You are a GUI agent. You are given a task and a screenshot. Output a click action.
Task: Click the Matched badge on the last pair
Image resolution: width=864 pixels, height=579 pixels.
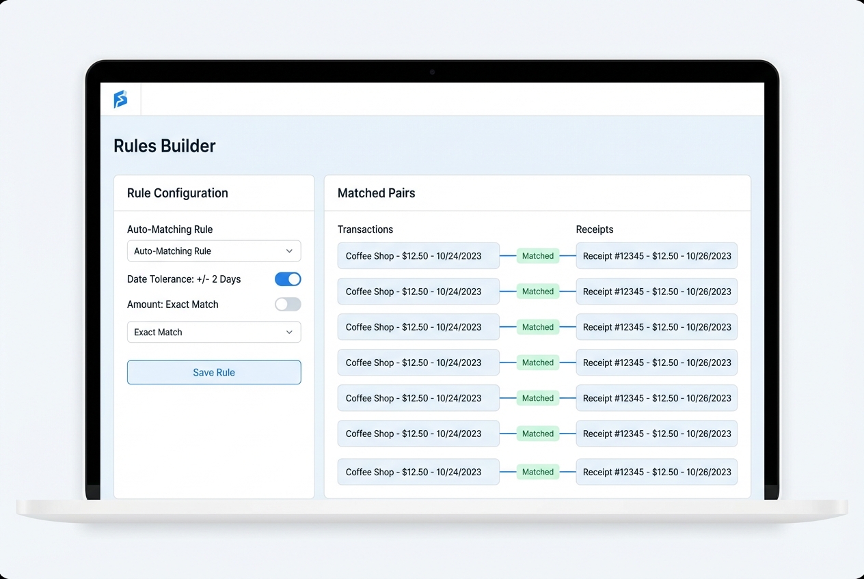(537, 472)
